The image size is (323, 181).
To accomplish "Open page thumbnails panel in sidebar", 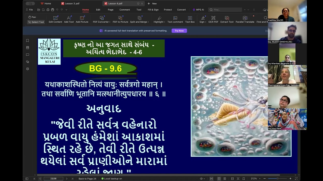I will point(28,48).
